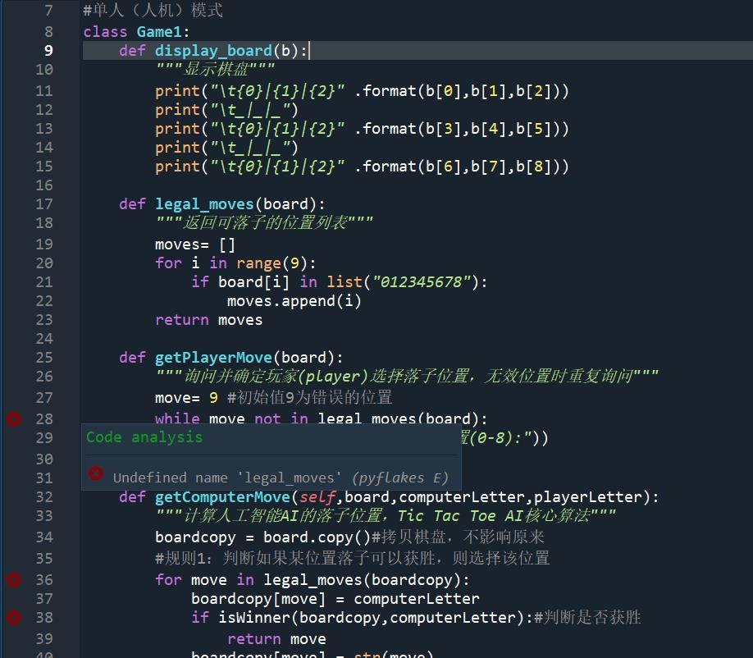The image size is (753, 658).
Task: Click line number 32 in the gutter
Action: tap(44, 497)
